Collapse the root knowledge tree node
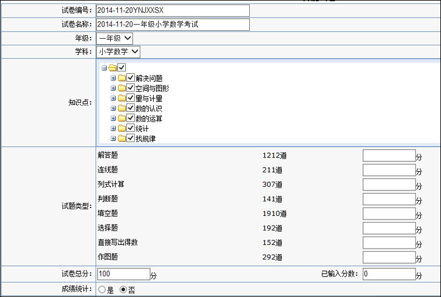 click(x=104, y=68)
